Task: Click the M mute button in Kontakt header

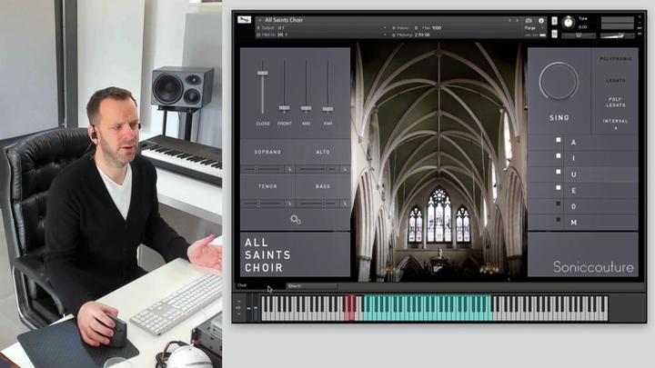Action: click(x=554, y=34)
